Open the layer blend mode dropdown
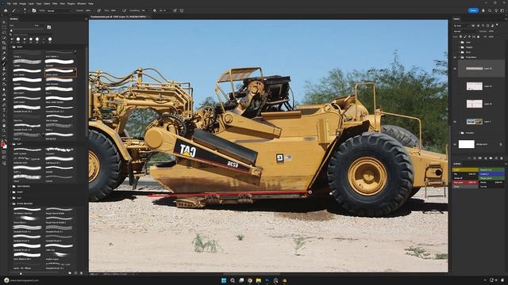508x285 pixels. click(x=465, y=32)
